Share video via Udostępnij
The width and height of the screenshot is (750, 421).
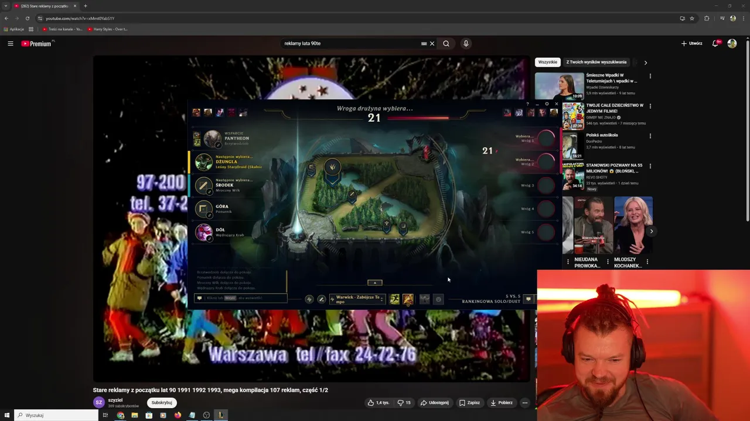pos(435,402)
